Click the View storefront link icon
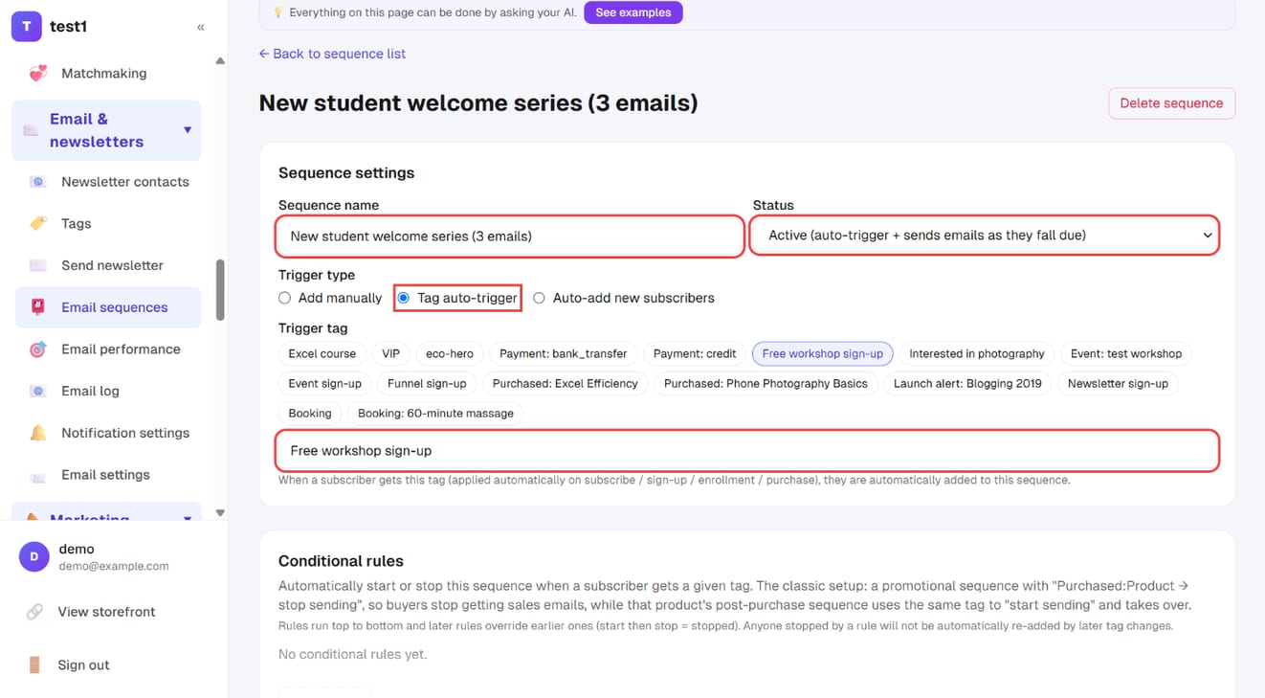The width and height of the screenshot is (1265, 698). pyautogui.click(x=34, y=612)
